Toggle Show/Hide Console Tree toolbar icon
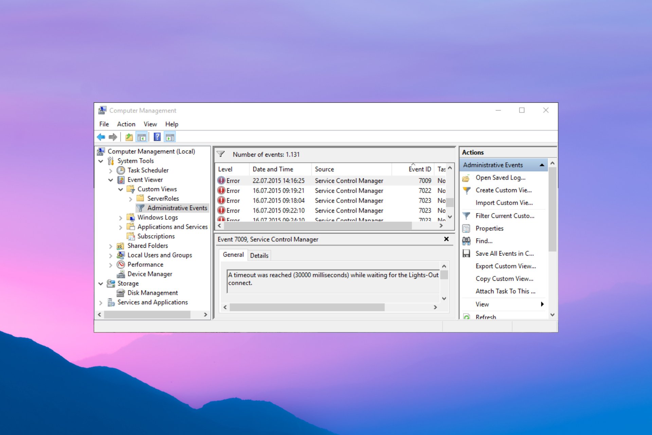This screenshot has height=435, width=652. 142,137
